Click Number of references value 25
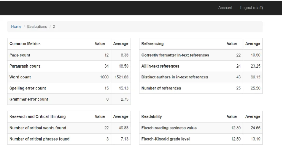 coord(238,88)
